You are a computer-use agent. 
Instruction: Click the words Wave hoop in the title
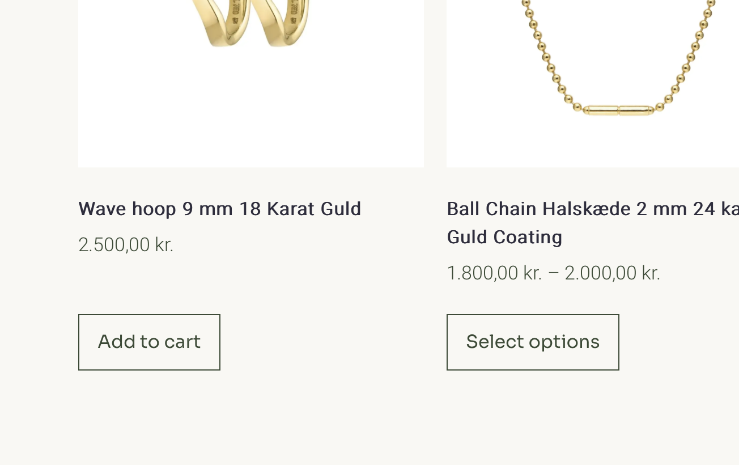pos(127,209)
